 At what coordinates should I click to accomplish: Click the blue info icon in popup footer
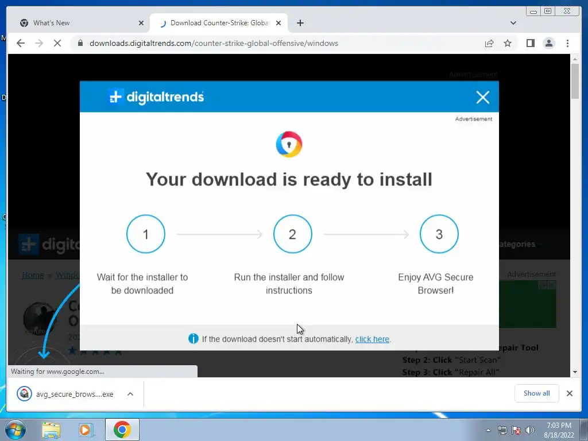193,339
